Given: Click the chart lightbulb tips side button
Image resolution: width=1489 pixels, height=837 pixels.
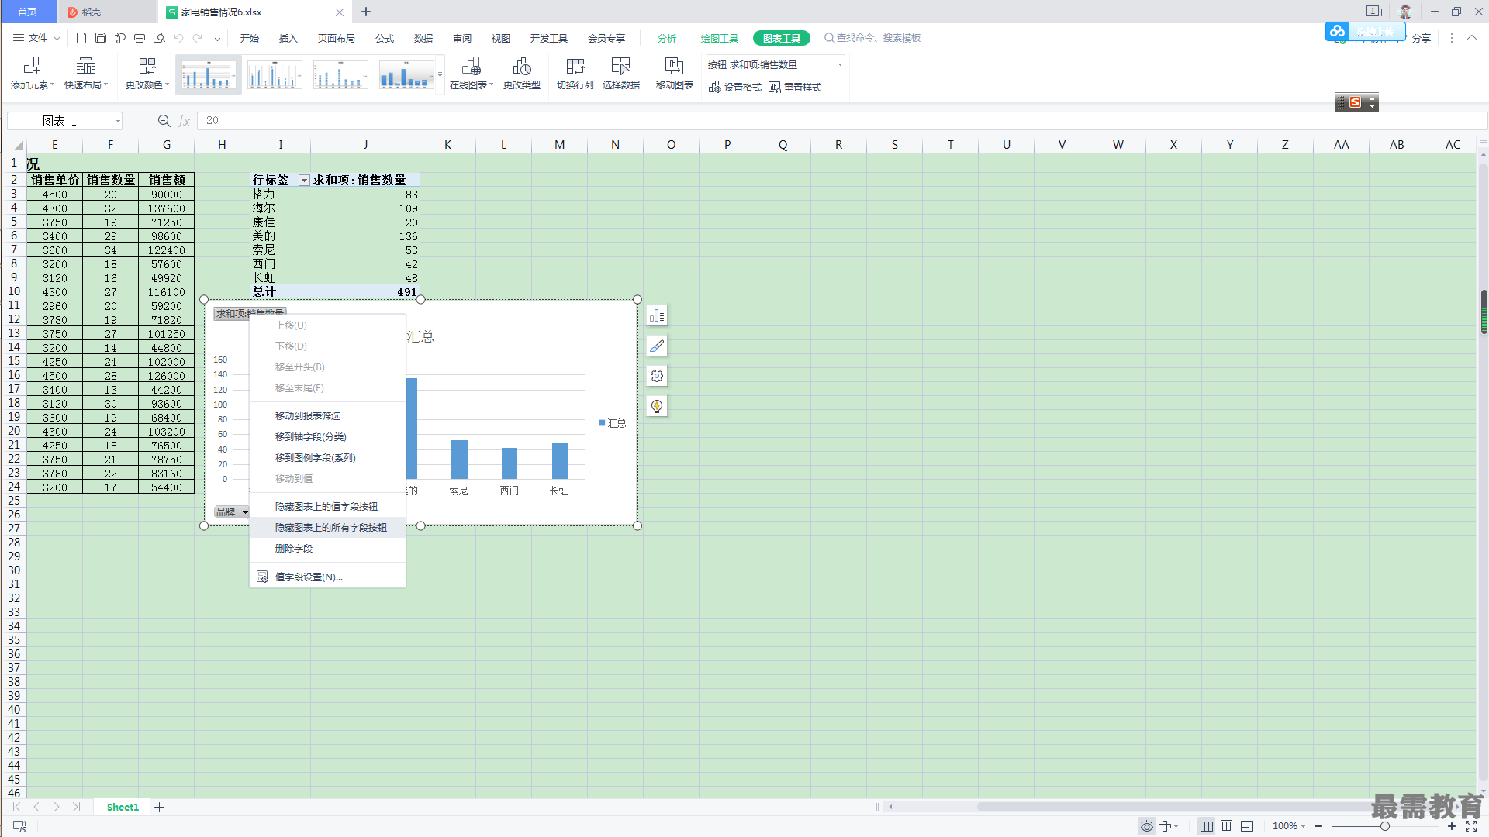Looking at the screenshot, I should [x=657, y=406].
